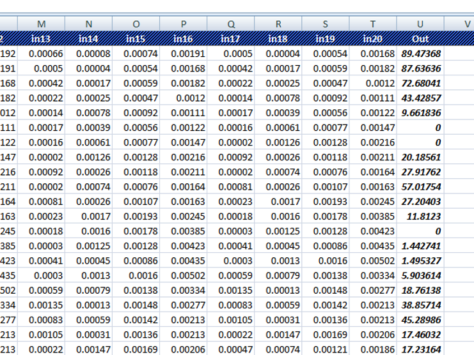Screen dimensions: 474x355
Task: Select in15 cell 0.00086
Action: tap(136, 261)
